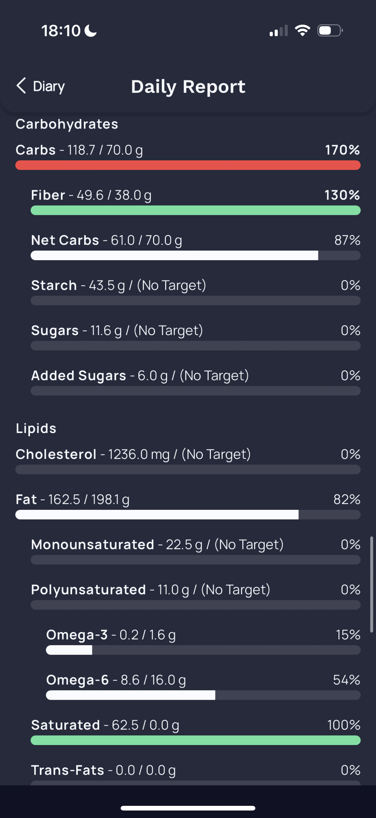
Task: Open Saturated fat details
Action: pyautogui.click(x=195, y=732)
